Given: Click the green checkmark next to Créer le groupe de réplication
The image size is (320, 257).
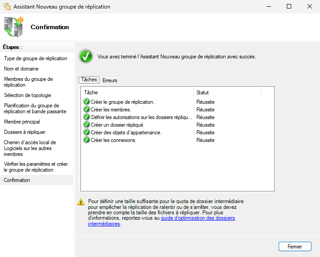Looking at the screenshot, I should point(87,102).
